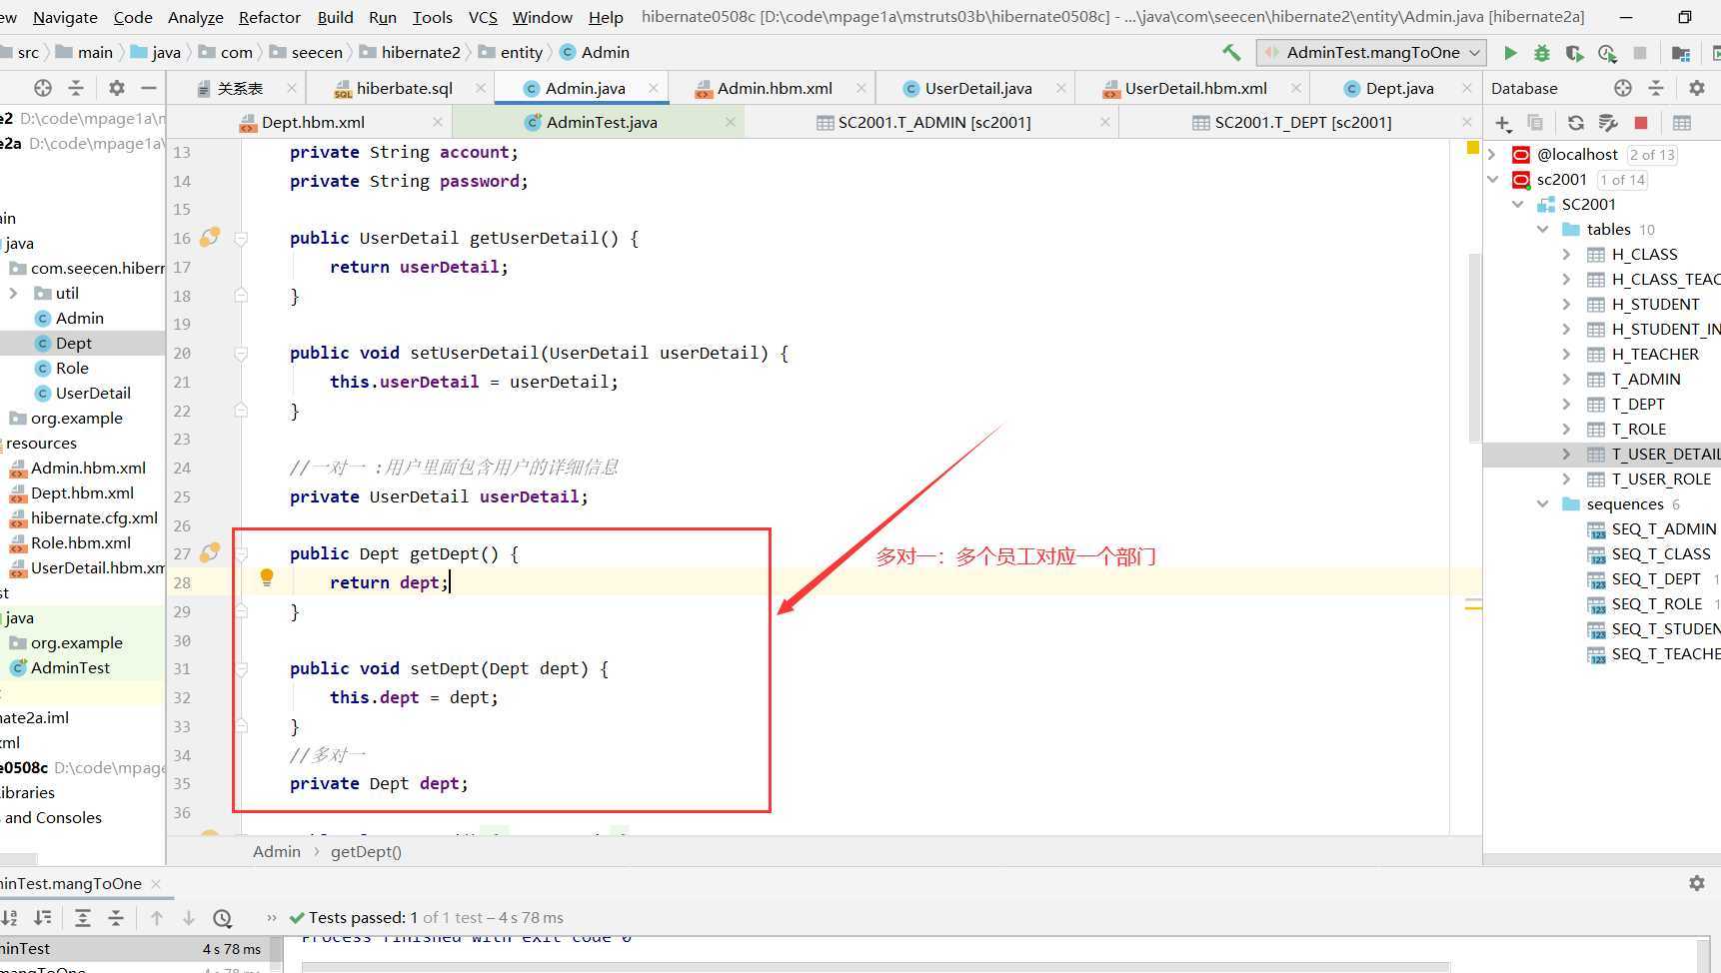The width and height of the screenshot is (1721, 973).
Task: Expand the @localhost data source
Action: pyautogui.click(x=1492, y=154)
